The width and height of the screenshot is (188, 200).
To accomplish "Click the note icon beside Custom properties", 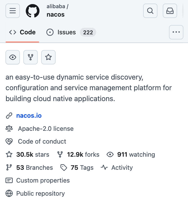I will coord(9,180).
